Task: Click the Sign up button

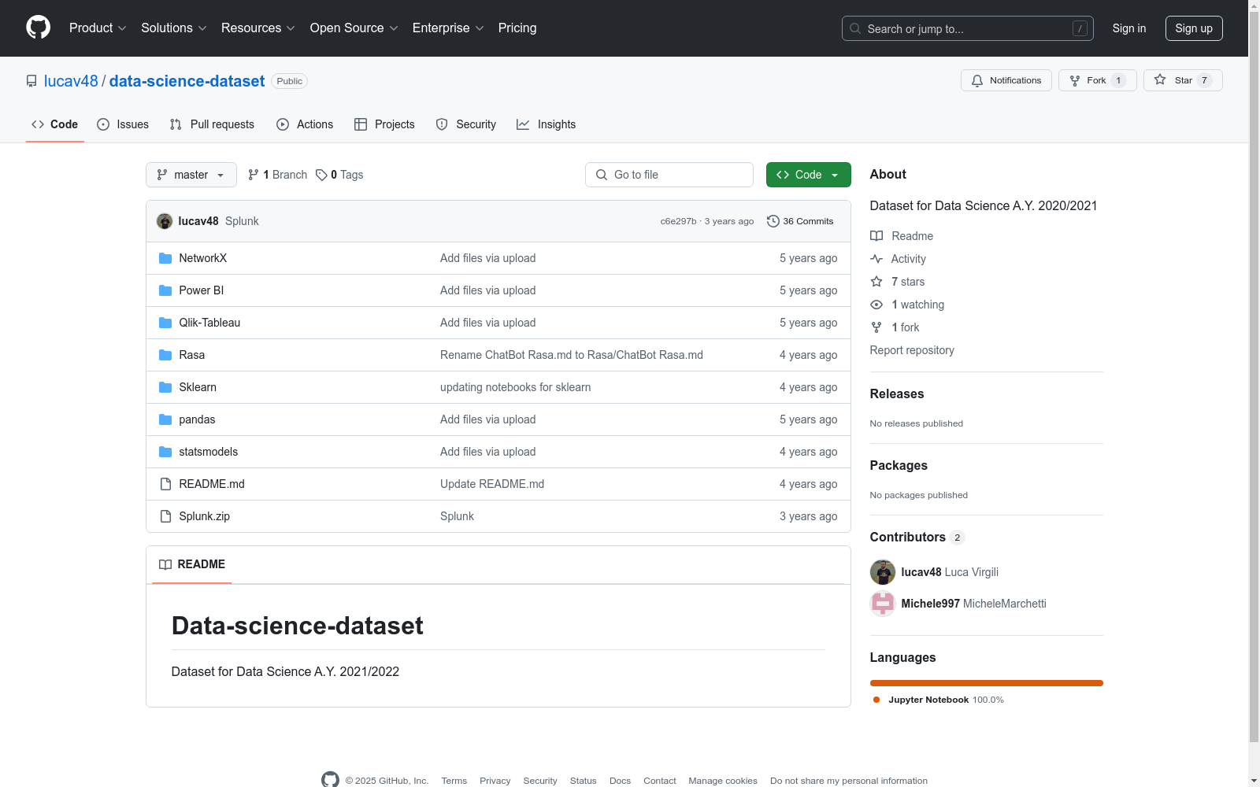Action: click(1194, 28)
